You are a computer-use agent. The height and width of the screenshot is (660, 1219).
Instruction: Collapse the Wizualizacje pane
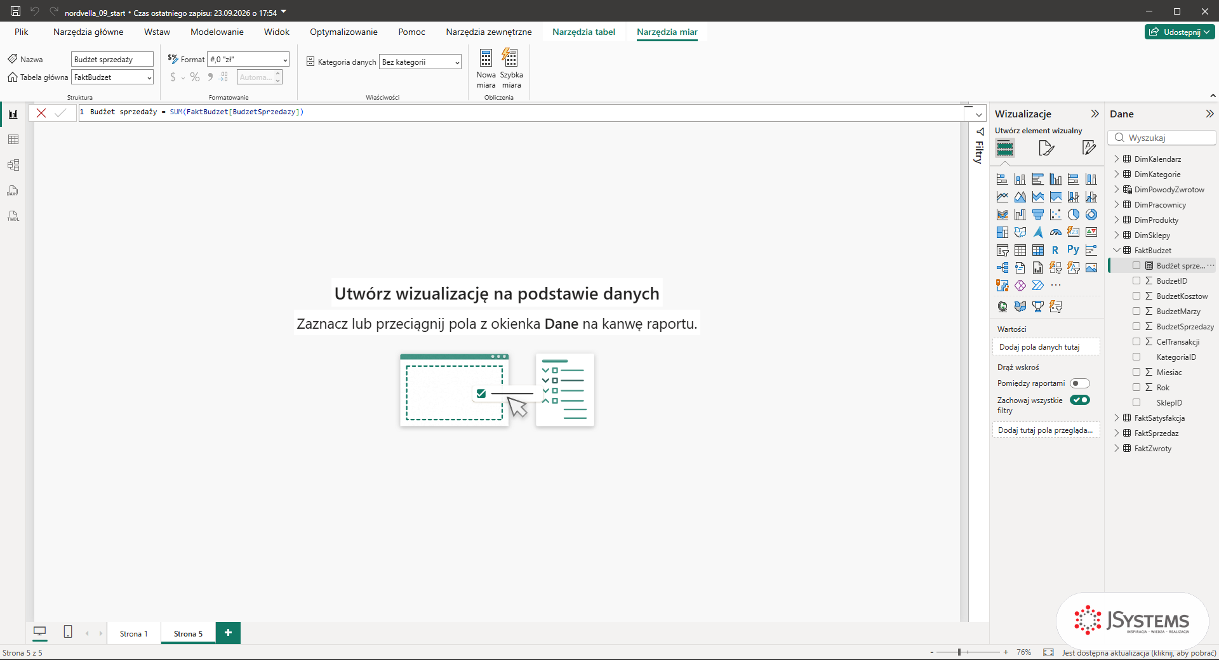[x=1095, y=114]
